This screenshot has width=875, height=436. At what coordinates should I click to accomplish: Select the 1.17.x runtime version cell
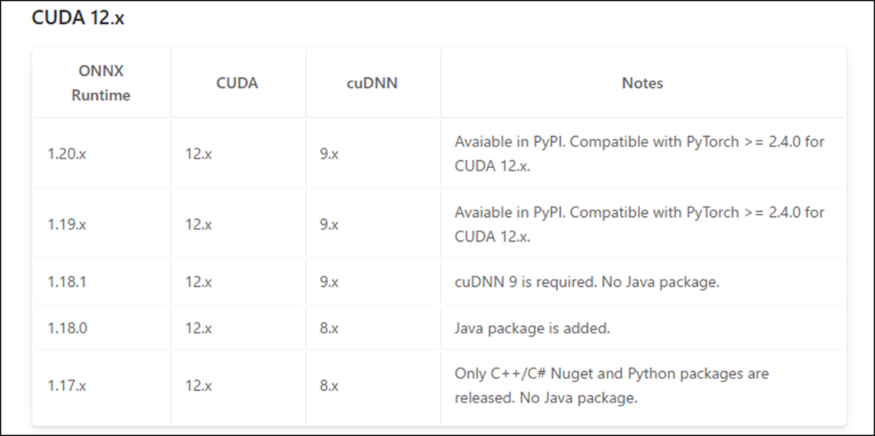click(67, 386)
